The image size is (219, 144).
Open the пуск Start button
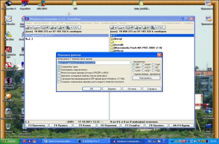click(10, 141)
